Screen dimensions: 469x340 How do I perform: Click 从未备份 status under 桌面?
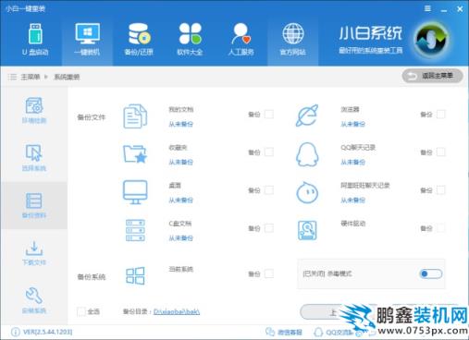[x=180, y=200]
